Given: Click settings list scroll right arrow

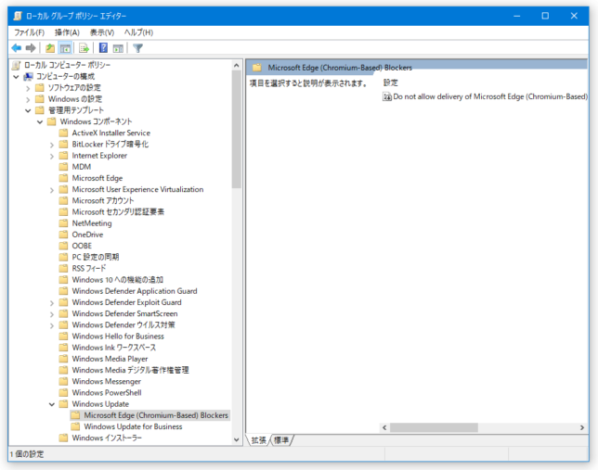Looking at the screenshot, I should (x=582, y=427).
